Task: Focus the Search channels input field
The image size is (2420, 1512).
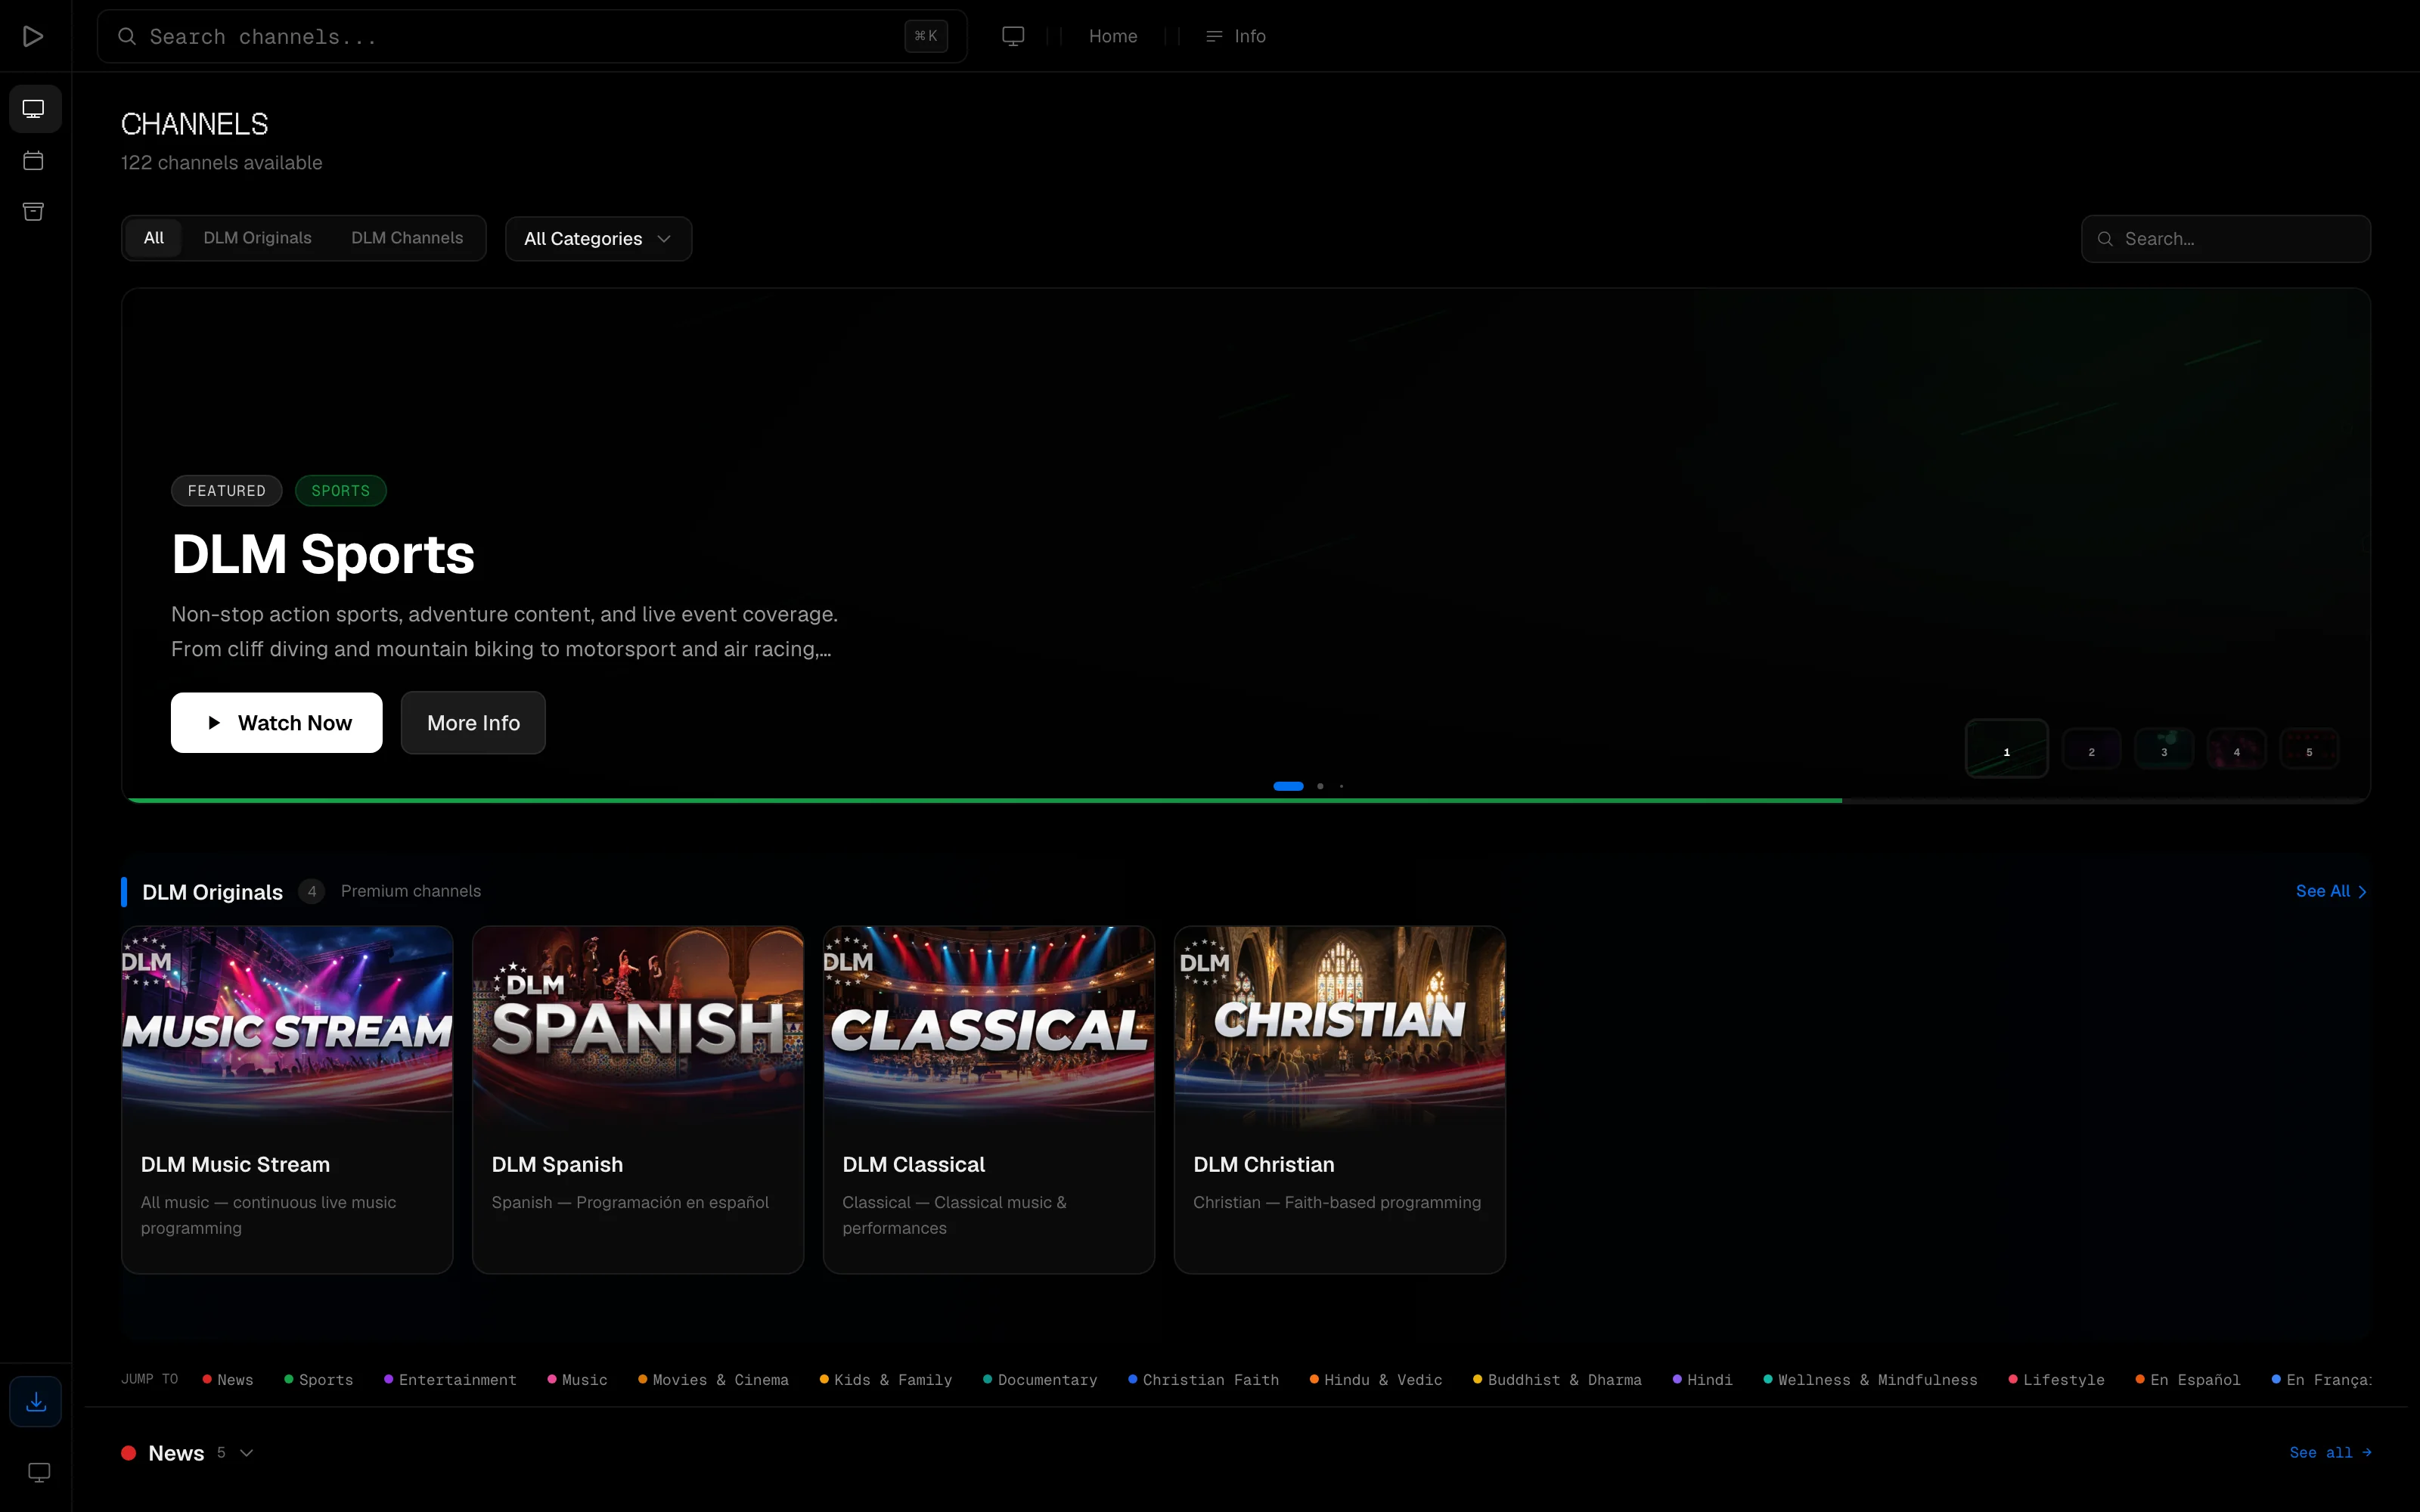Action: [x=532, y=36]
